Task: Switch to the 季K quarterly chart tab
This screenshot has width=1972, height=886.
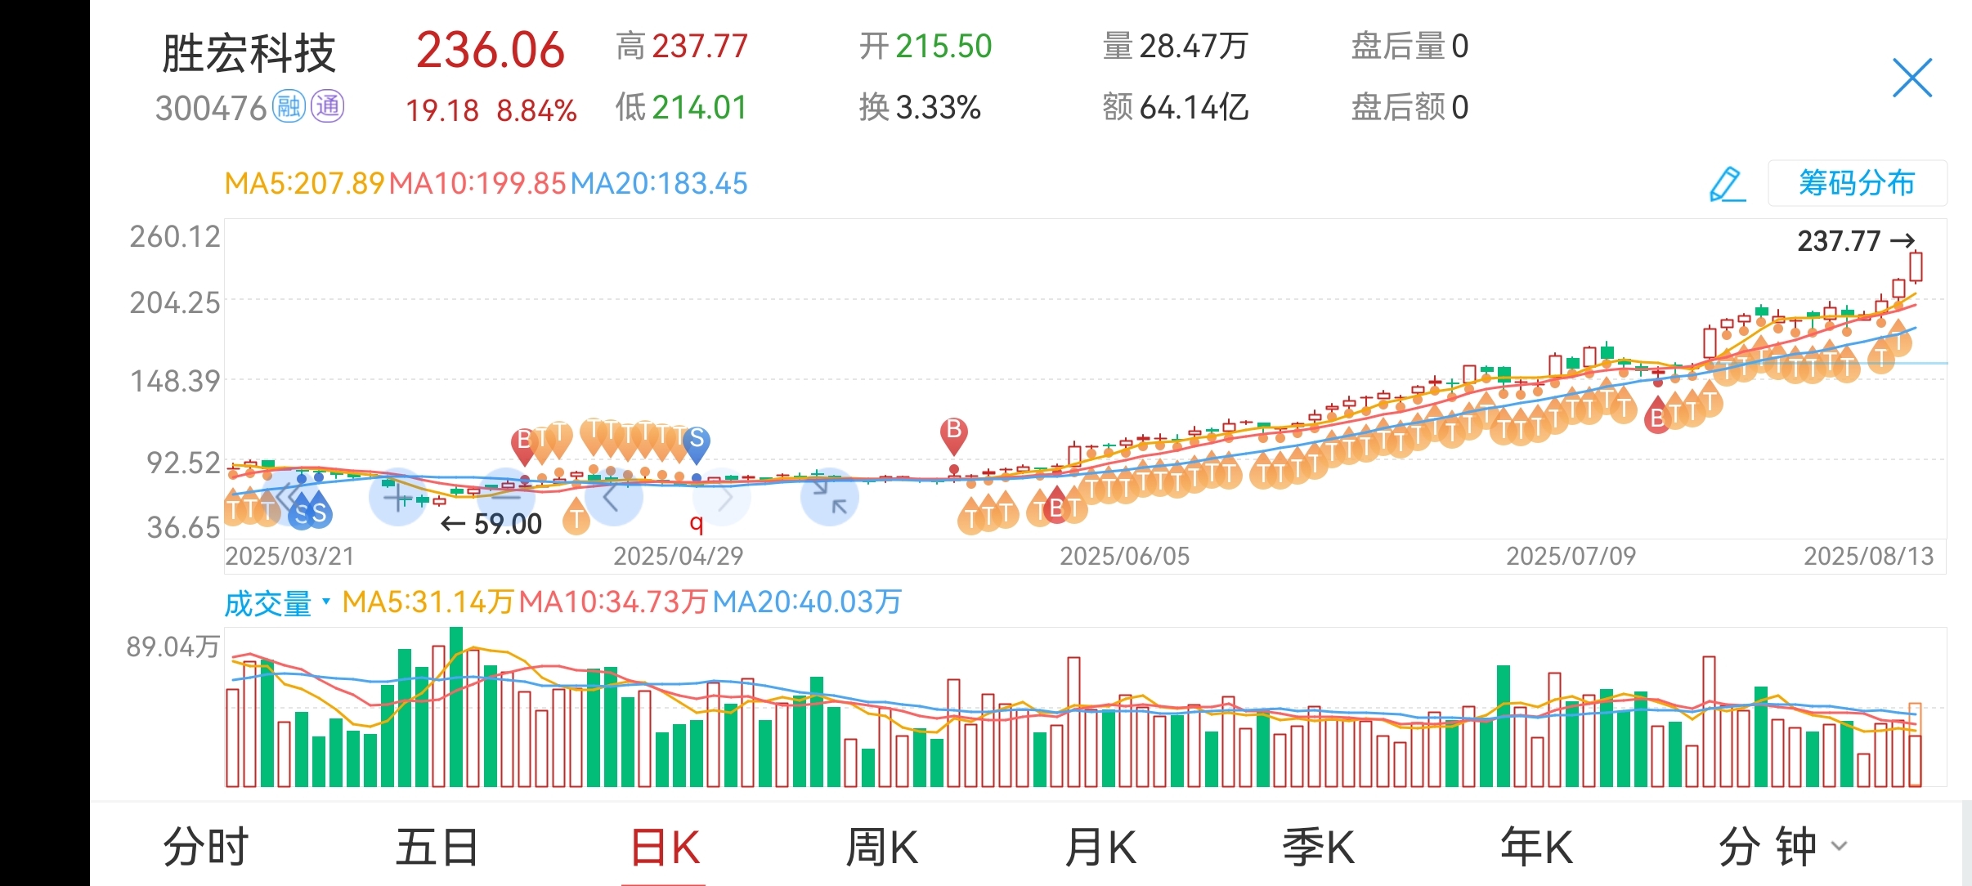Action: 1319,846
